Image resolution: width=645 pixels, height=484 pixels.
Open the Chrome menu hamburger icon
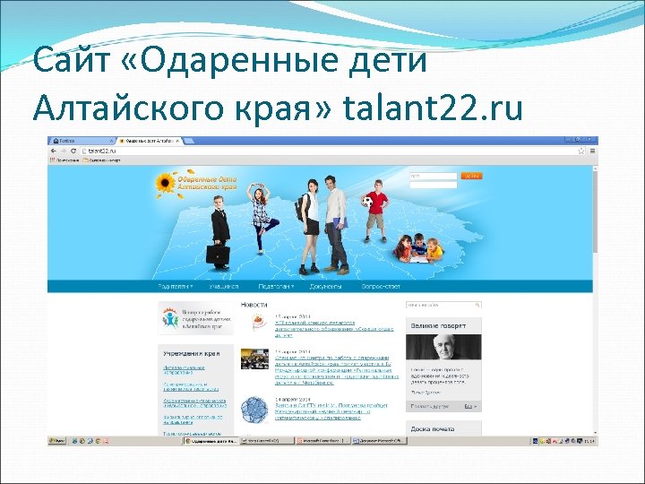click(x=592, y=151)
